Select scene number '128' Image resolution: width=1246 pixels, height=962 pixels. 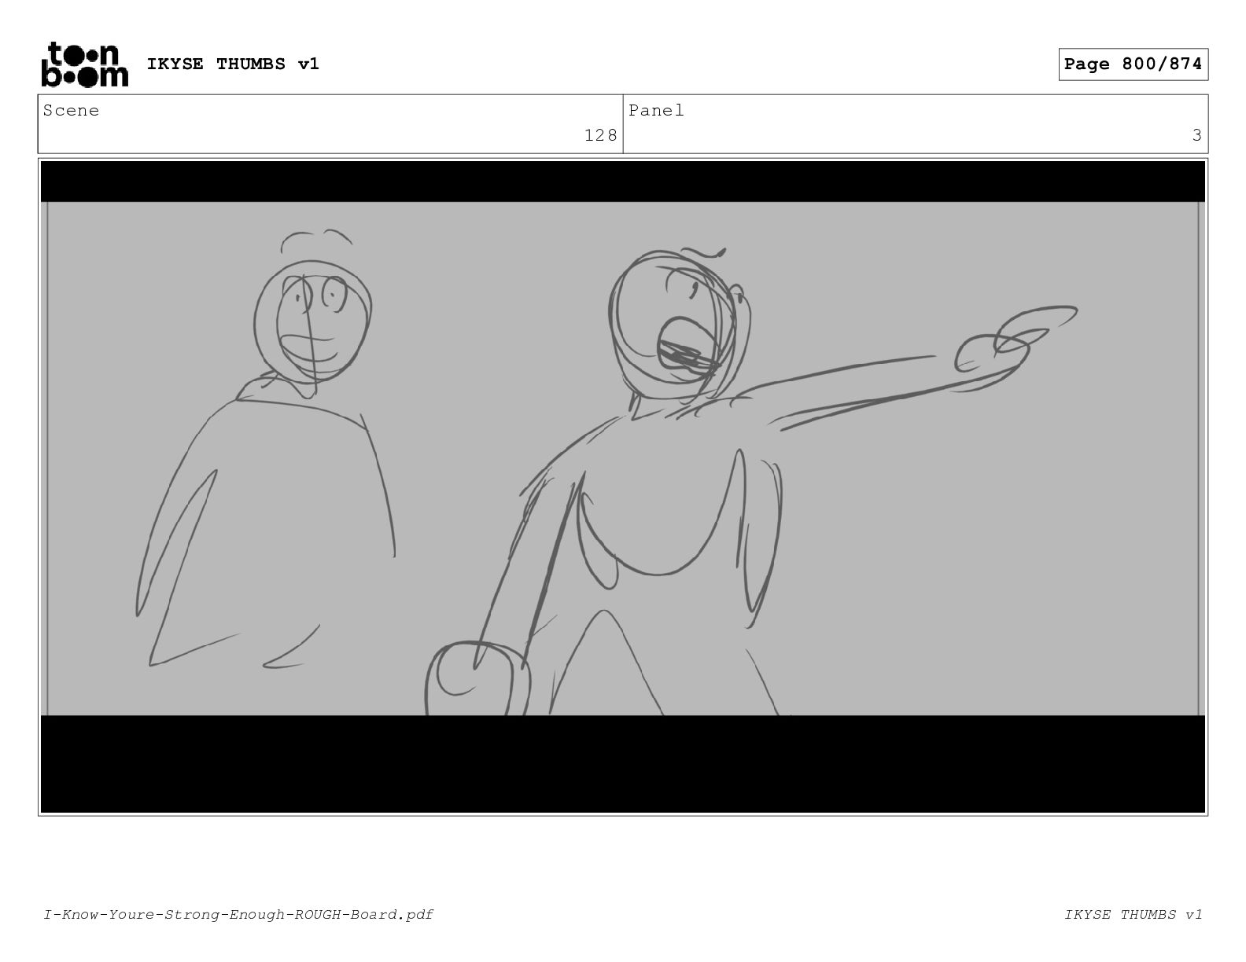point(601,135)
